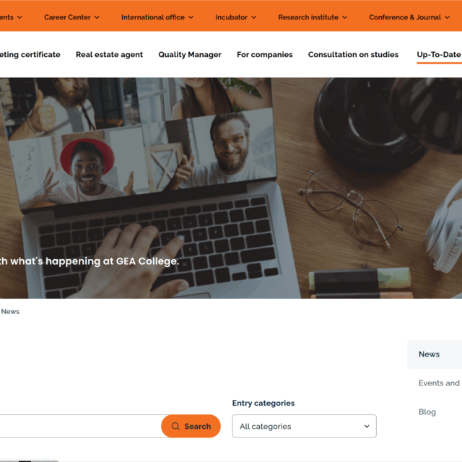Click the chevron arrow in categories dropdown
The width and height of the screenshot is (462, 462).
[367, 426]
